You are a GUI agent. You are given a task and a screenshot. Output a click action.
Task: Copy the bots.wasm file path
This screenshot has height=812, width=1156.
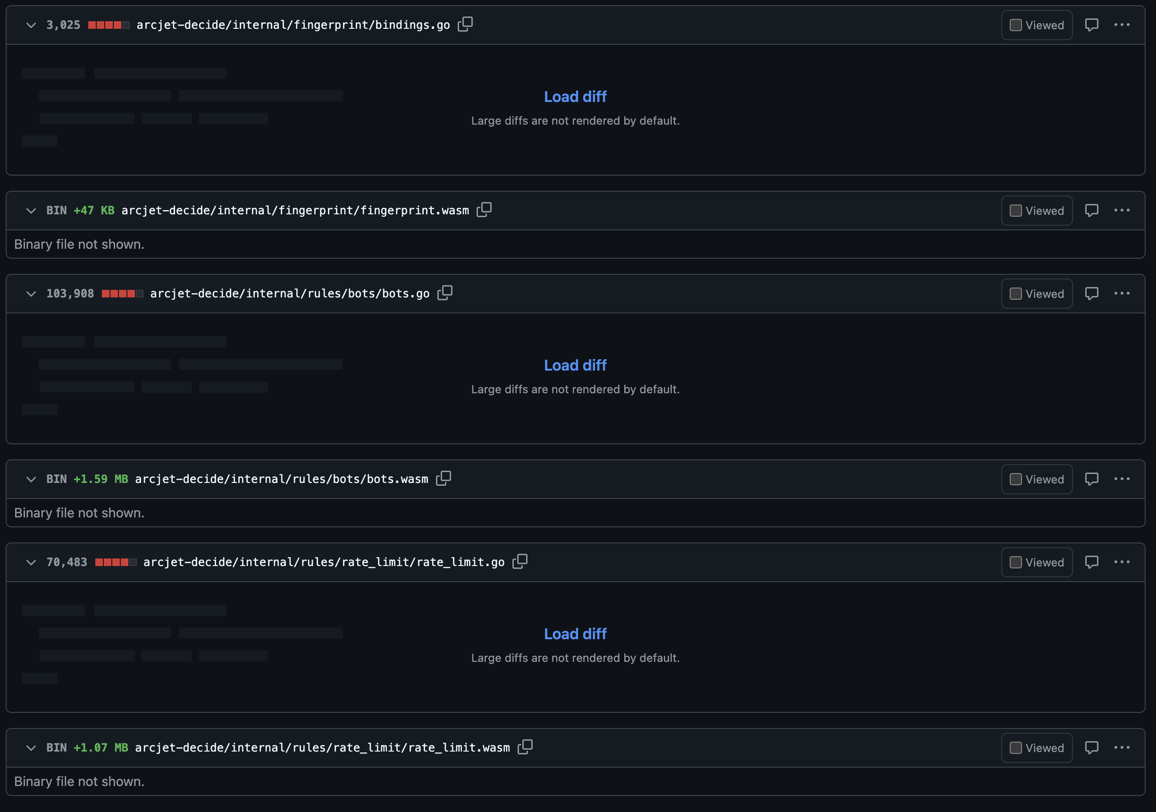pyautogui.click(x=444, y=479)
